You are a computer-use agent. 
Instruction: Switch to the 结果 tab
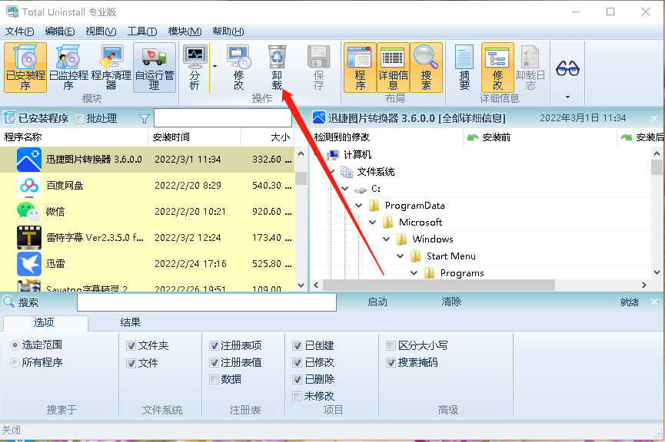click(x=130, y=322)
